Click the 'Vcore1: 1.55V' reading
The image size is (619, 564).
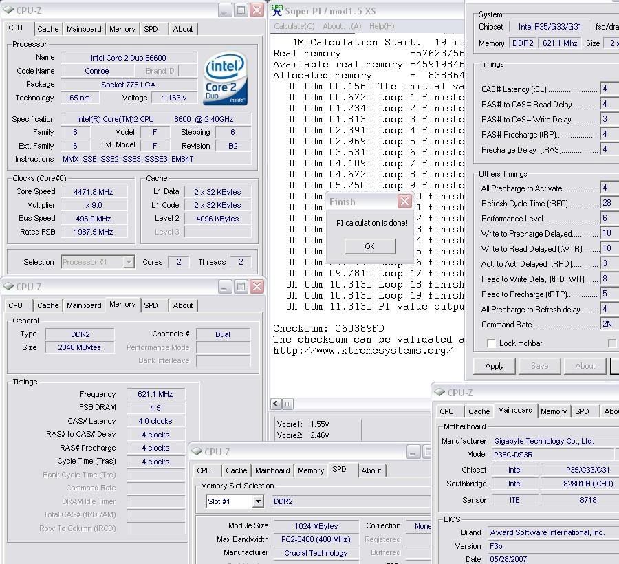(303, 424)
